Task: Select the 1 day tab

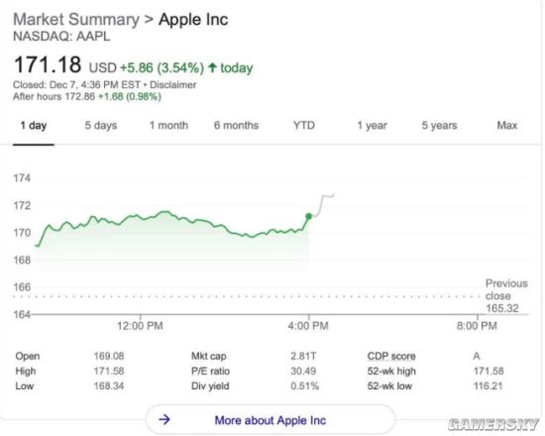Action: 34,125
